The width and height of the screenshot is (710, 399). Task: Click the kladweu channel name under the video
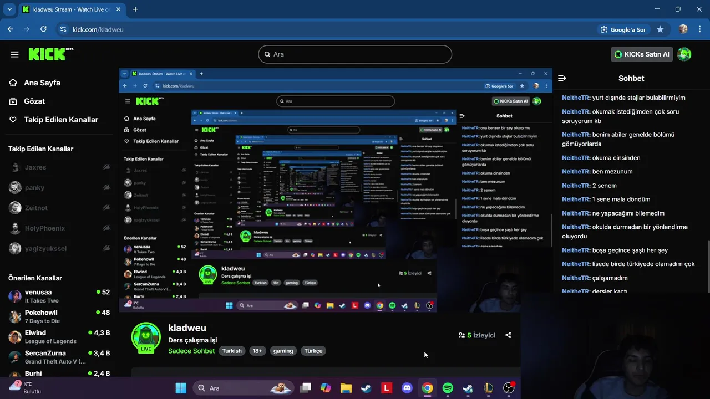click(187, 328)
